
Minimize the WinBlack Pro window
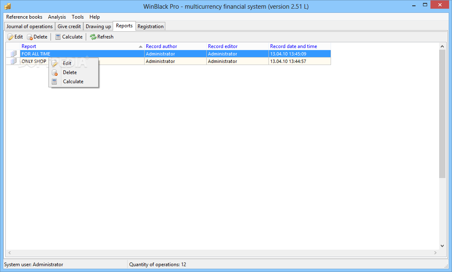point(413,5)
